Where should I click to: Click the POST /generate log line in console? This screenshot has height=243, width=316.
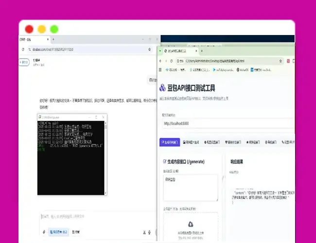[x=70, y=145]
